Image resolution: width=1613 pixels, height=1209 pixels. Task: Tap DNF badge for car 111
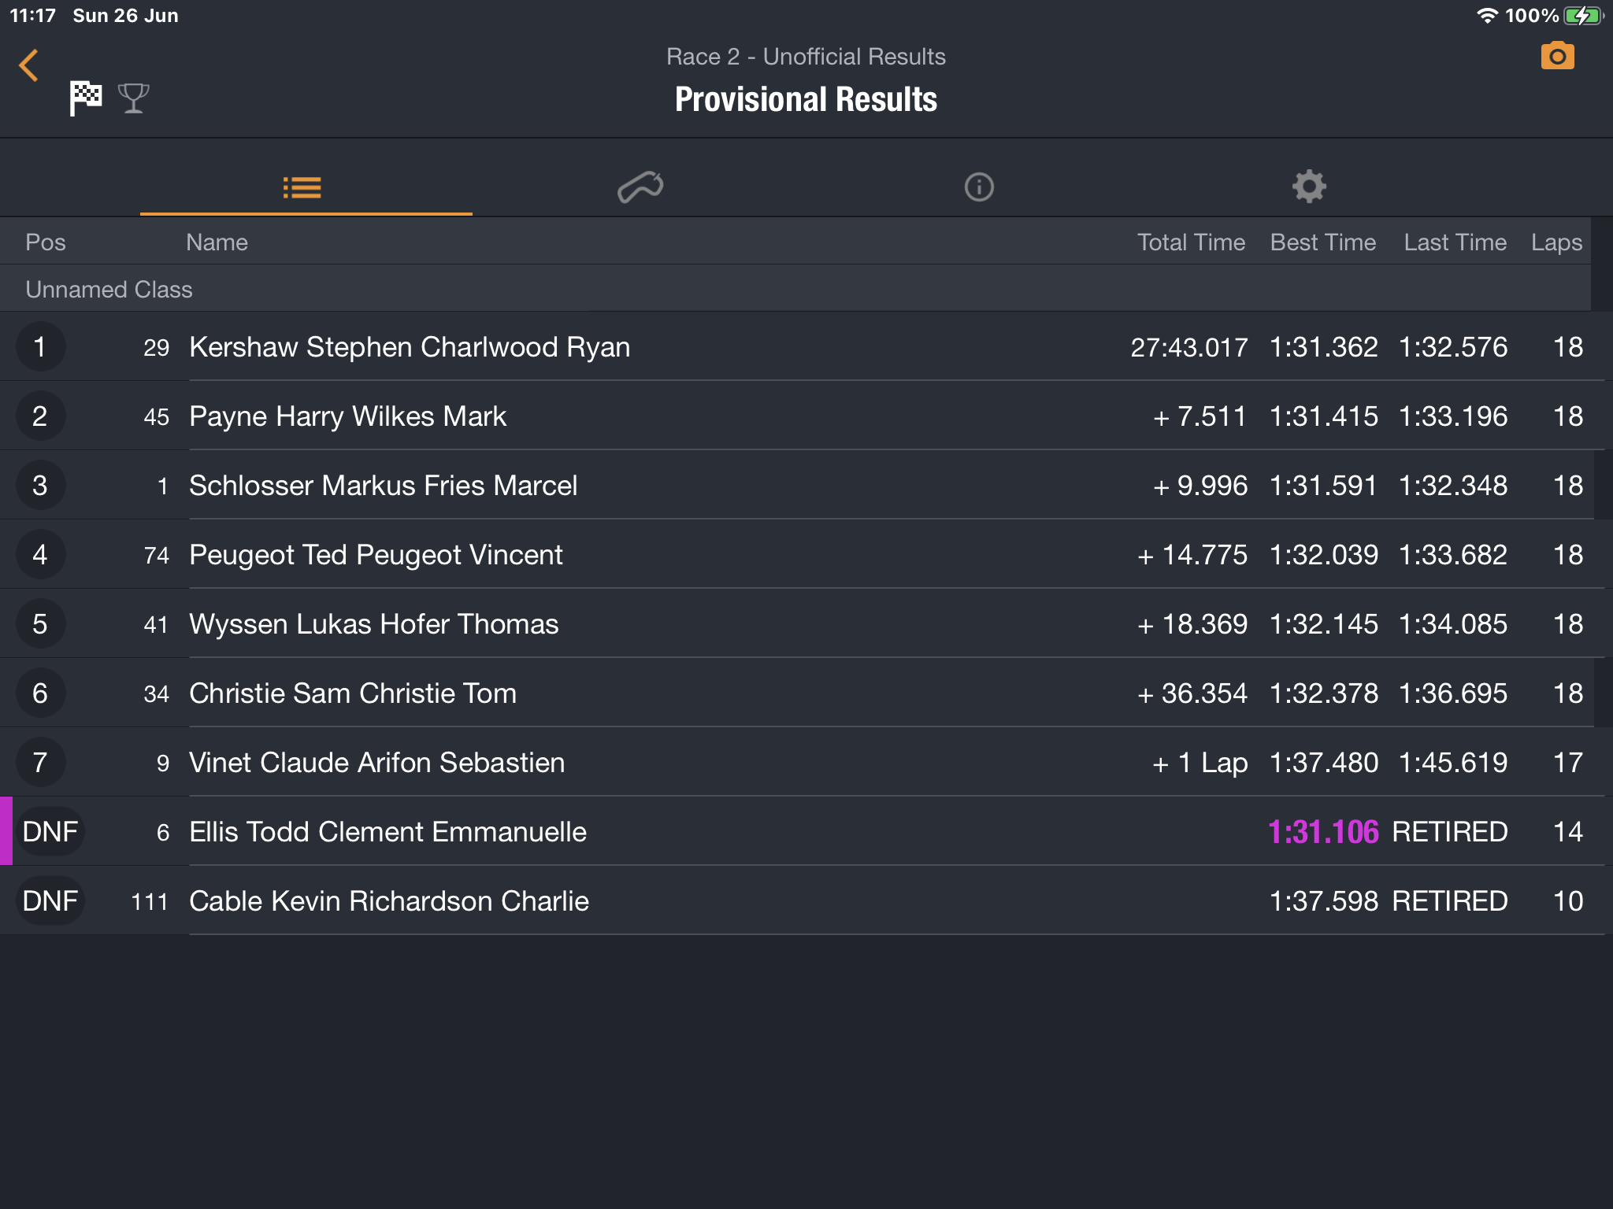point(50,901)
